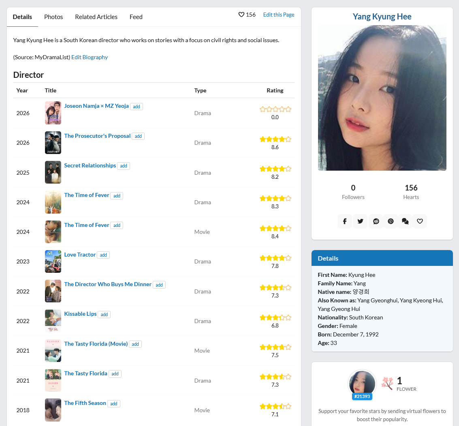This screenshot has height=426, width=459.
Task: Click cherry blossom flower icon
Action: [388, 383]
